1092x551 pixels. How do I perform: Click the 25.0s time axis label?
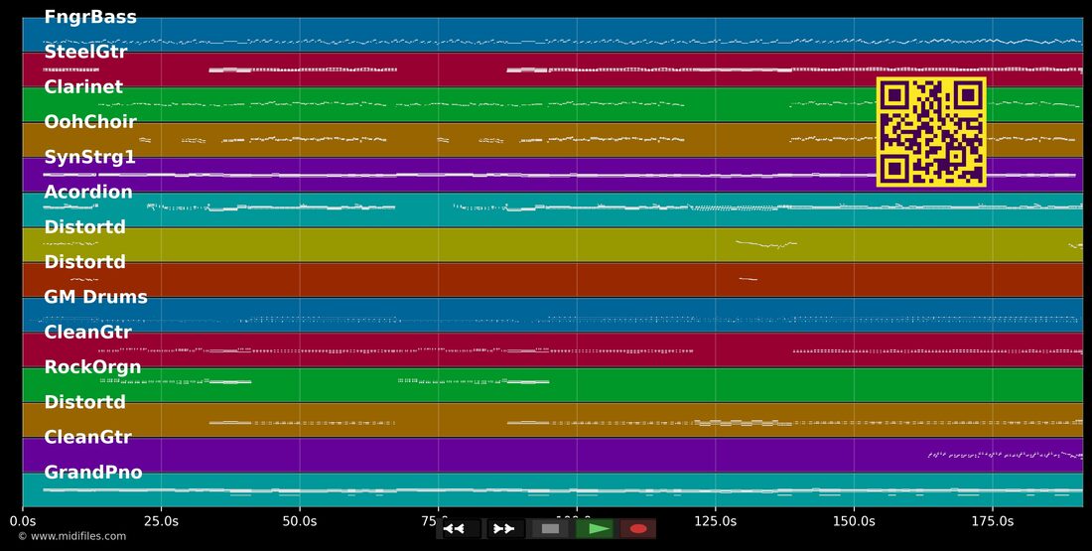point(161,520)
